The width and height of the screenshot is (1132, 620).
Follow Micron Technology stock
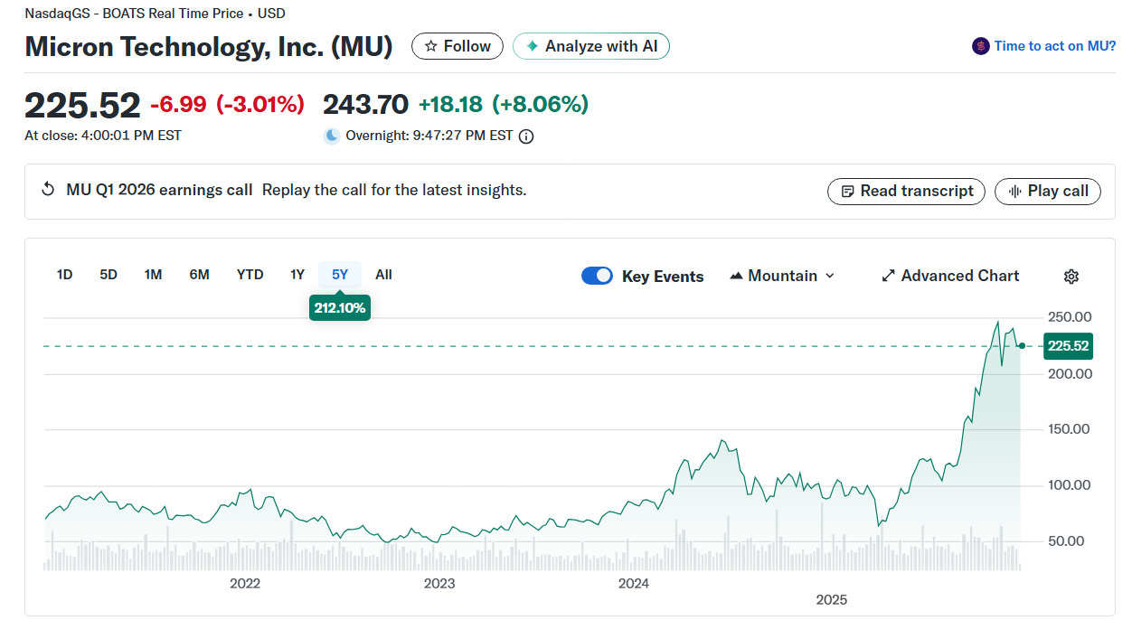pos(458,46)
